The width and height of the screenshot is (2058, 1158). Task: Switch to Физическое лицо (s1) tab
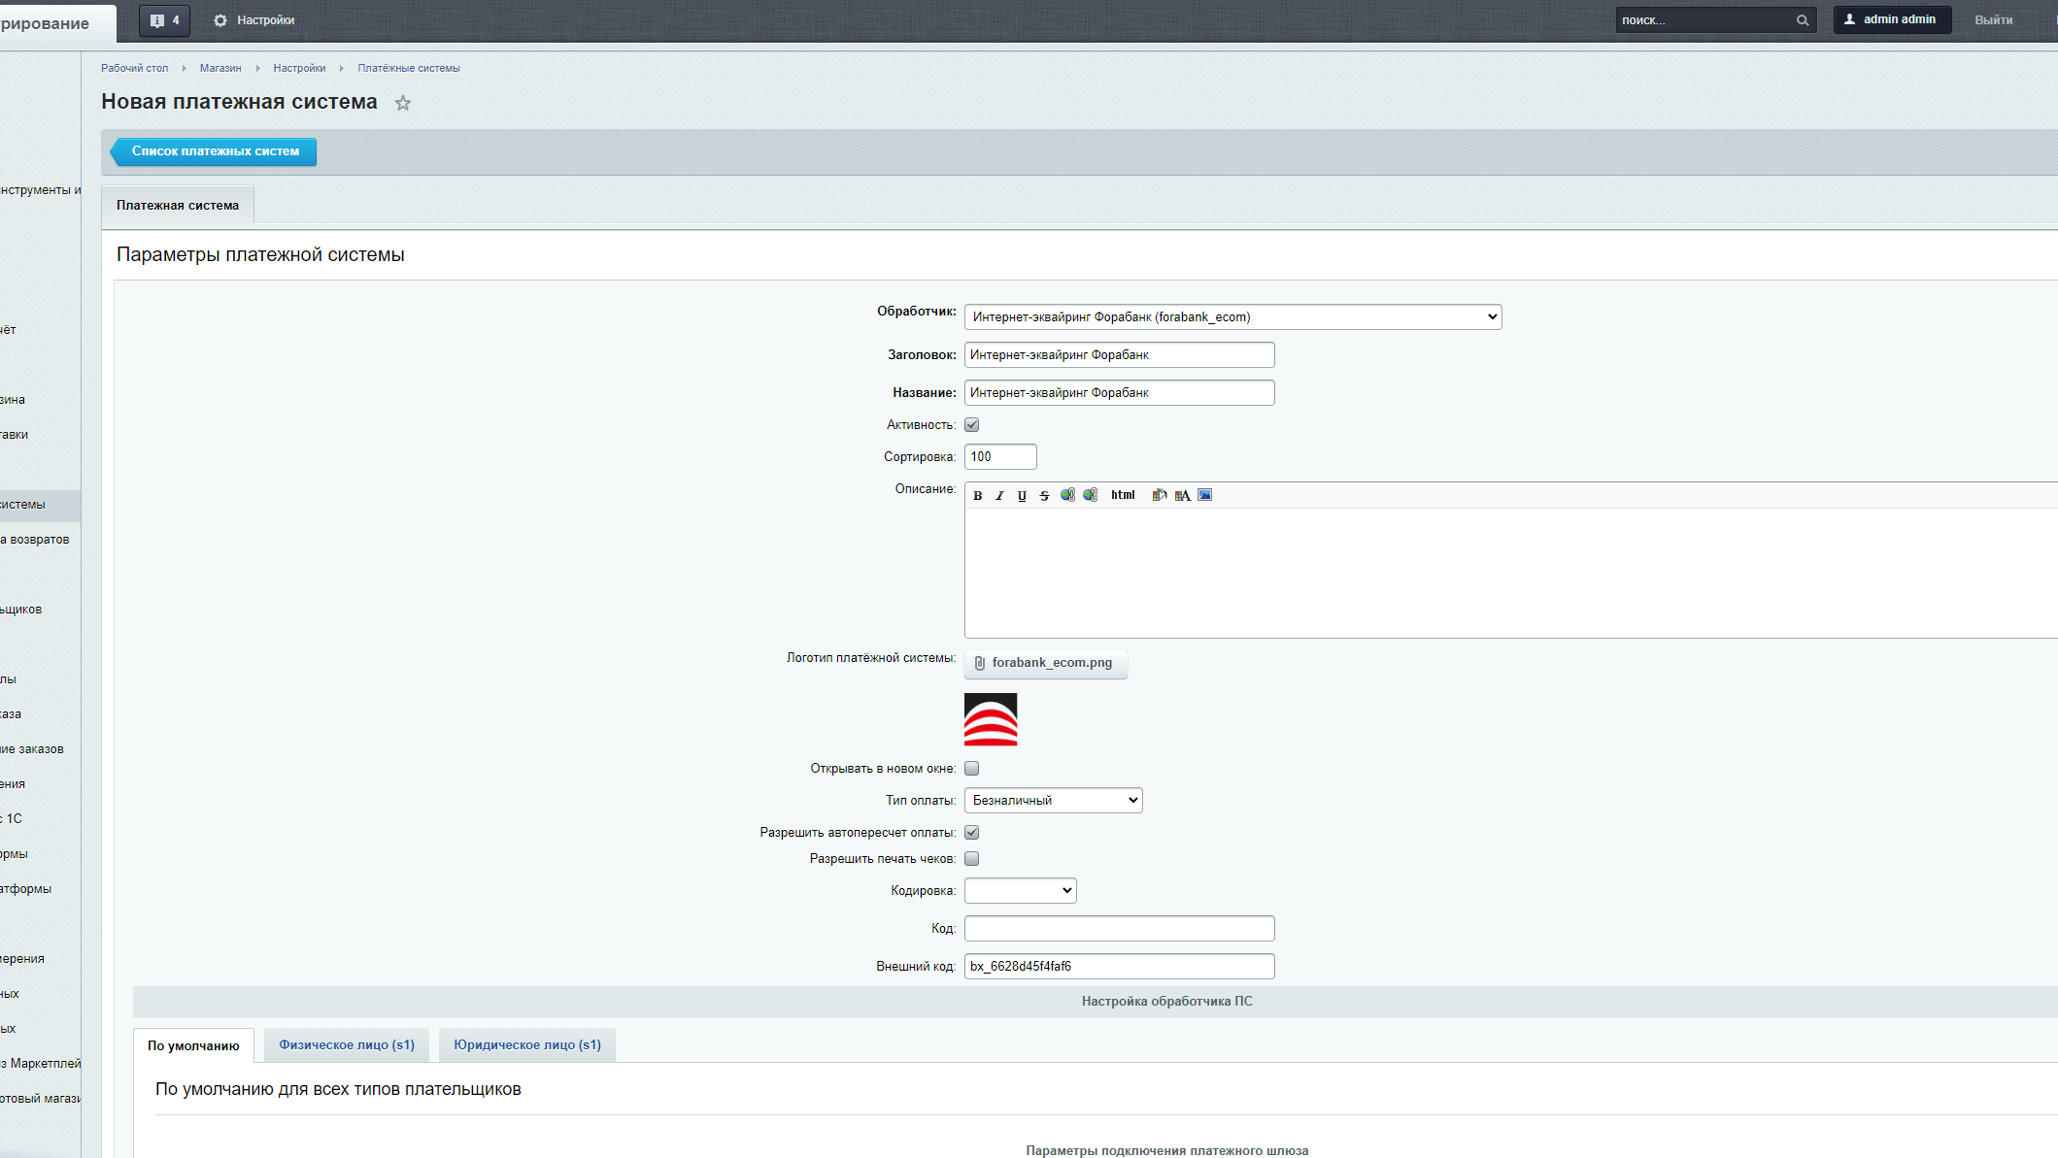(x=347, y=1045)
